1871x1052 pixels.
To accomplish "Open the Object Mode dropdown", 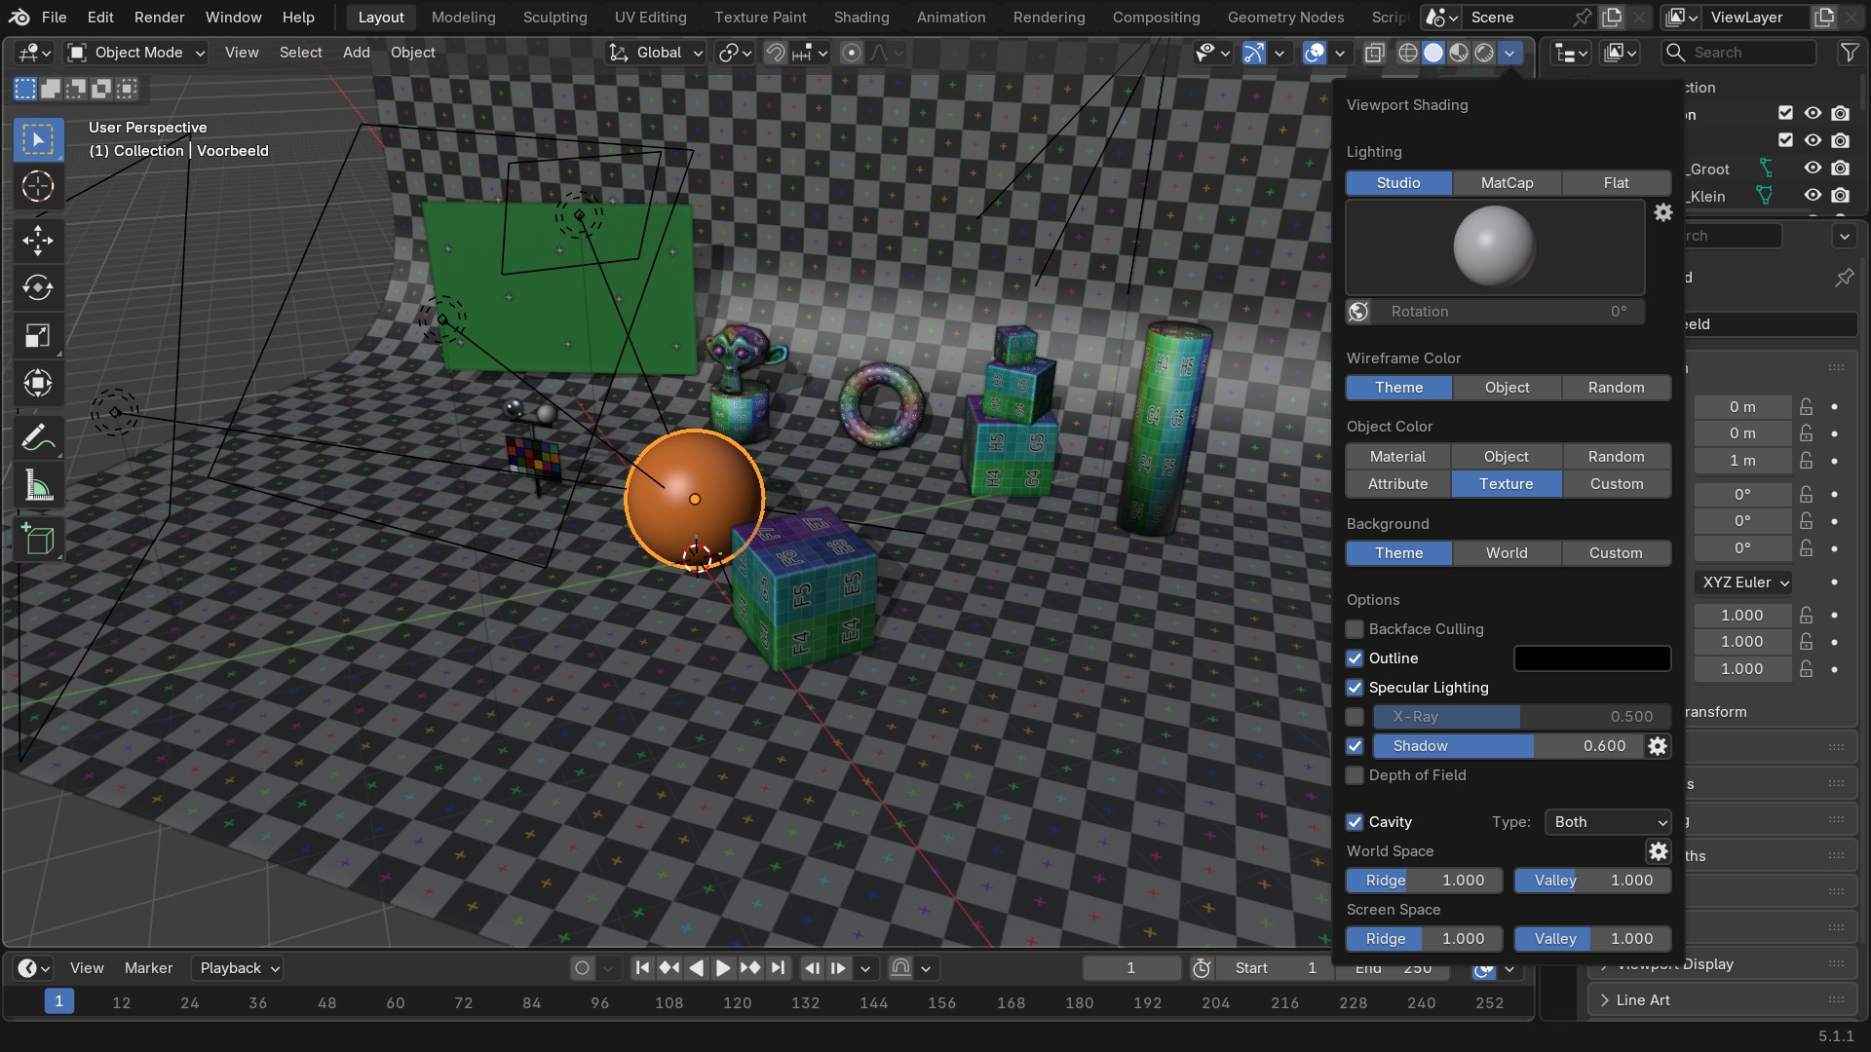I will (x=136, y=53).
